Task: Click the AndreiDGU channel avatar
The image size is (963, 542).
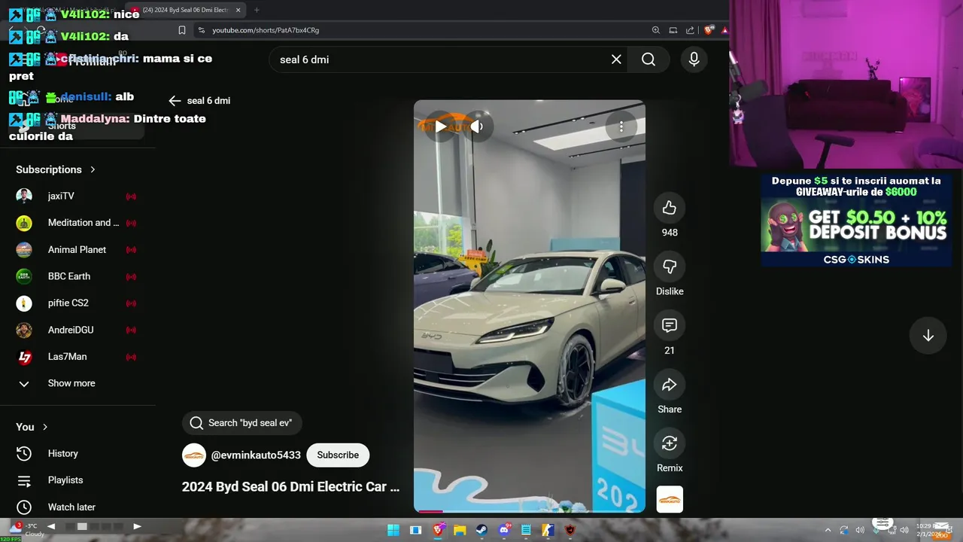Action: [24, 330]
